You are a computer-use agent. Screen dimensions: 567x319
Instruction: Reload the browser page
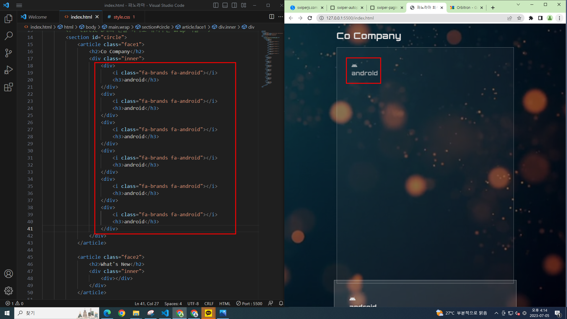coord(310,18)
